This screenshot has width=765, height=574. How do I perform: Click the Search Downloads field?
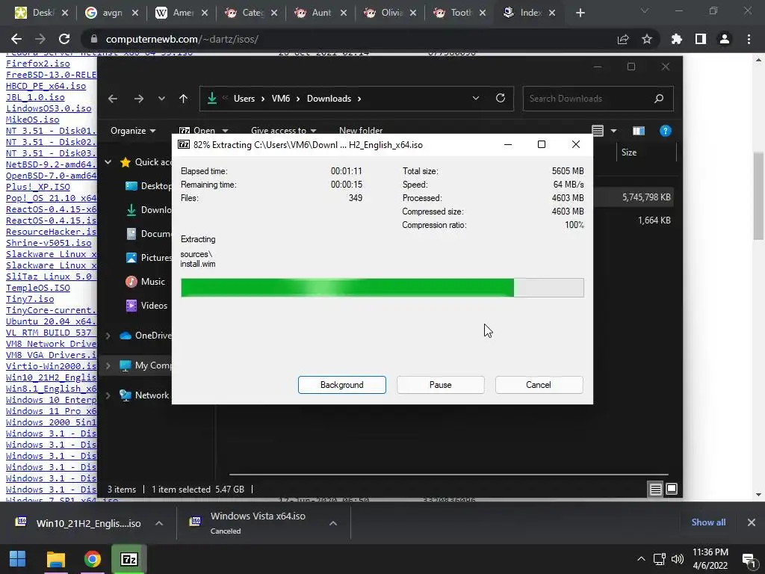(598, 99)
